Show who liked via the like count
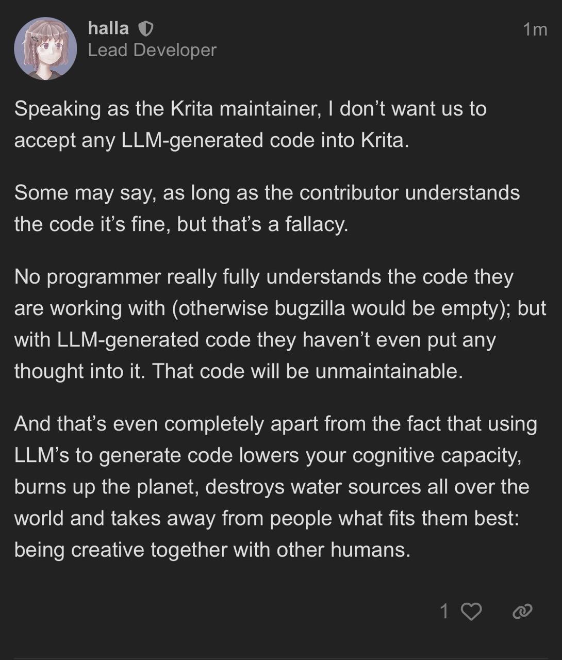Image resolution: width=562 pixels, height=660 pixels. (444, 612)
